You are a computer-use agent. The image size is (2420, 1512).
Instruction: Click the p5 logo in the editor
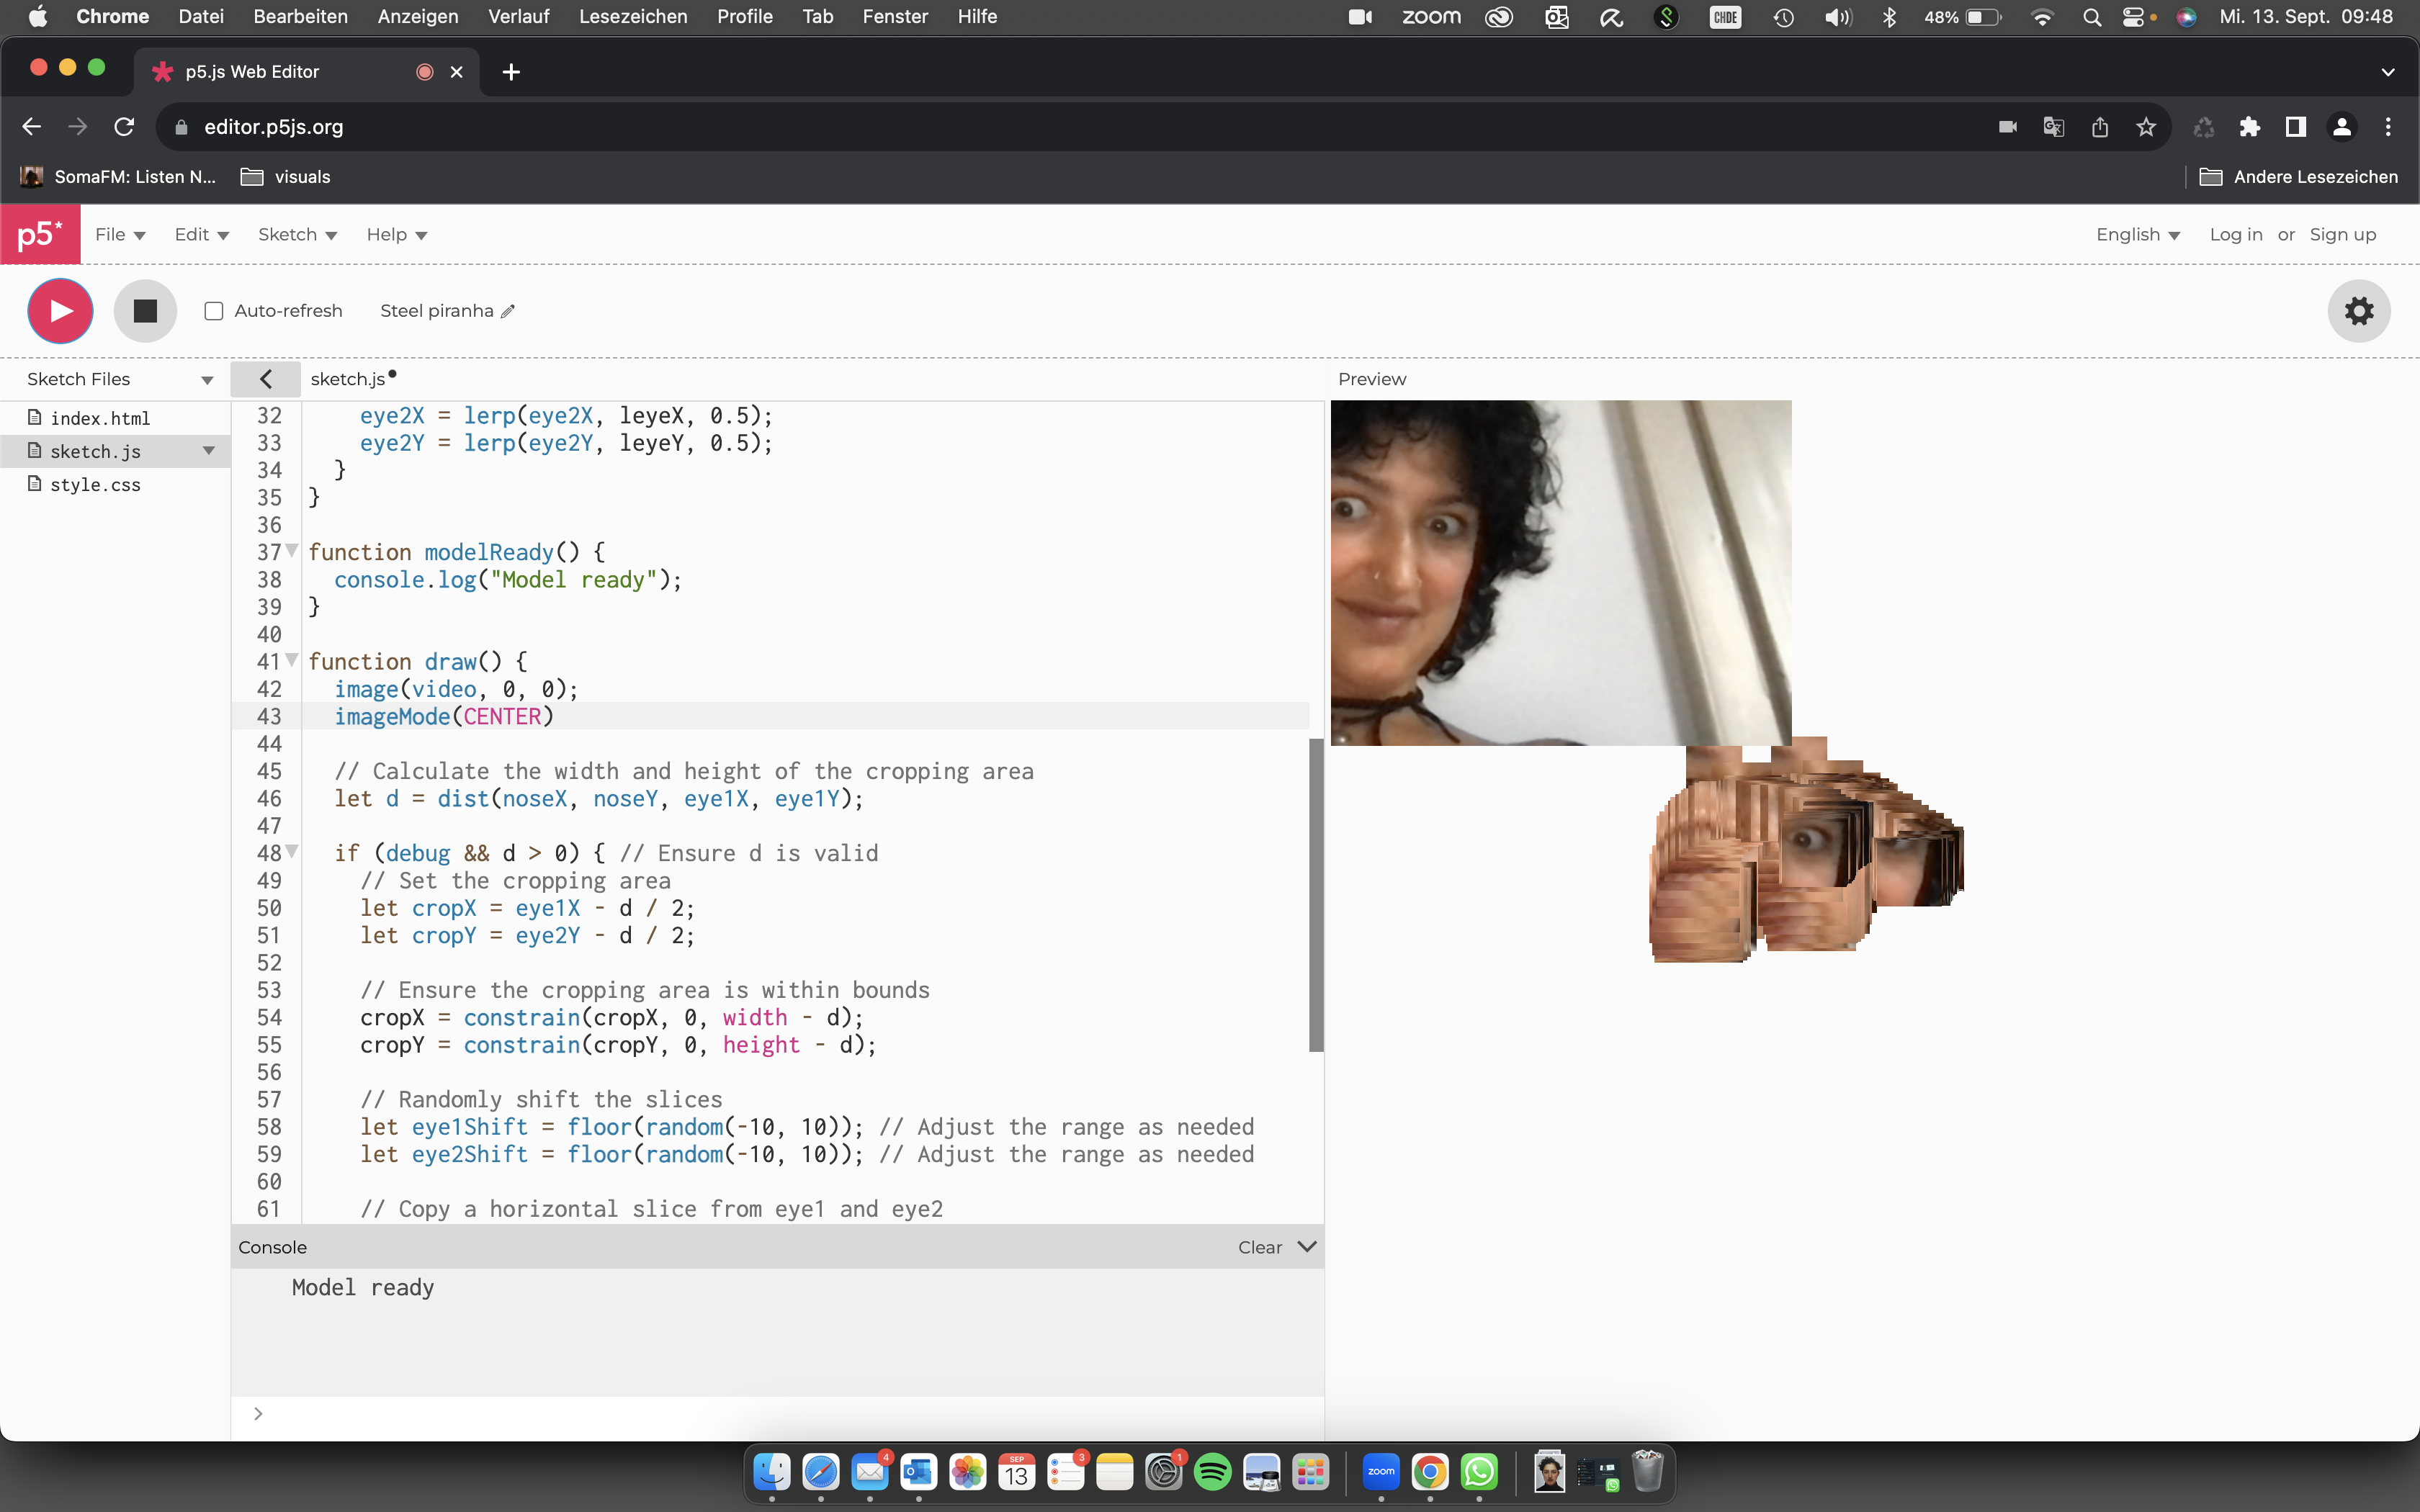(40, 233)
